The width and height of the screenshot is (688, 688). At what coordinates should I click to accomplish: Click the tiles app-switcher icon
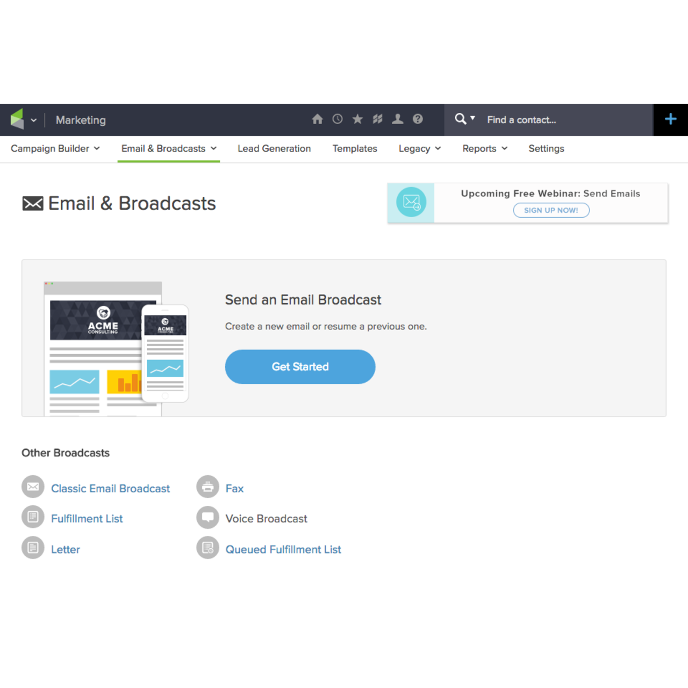pos(377,119)
